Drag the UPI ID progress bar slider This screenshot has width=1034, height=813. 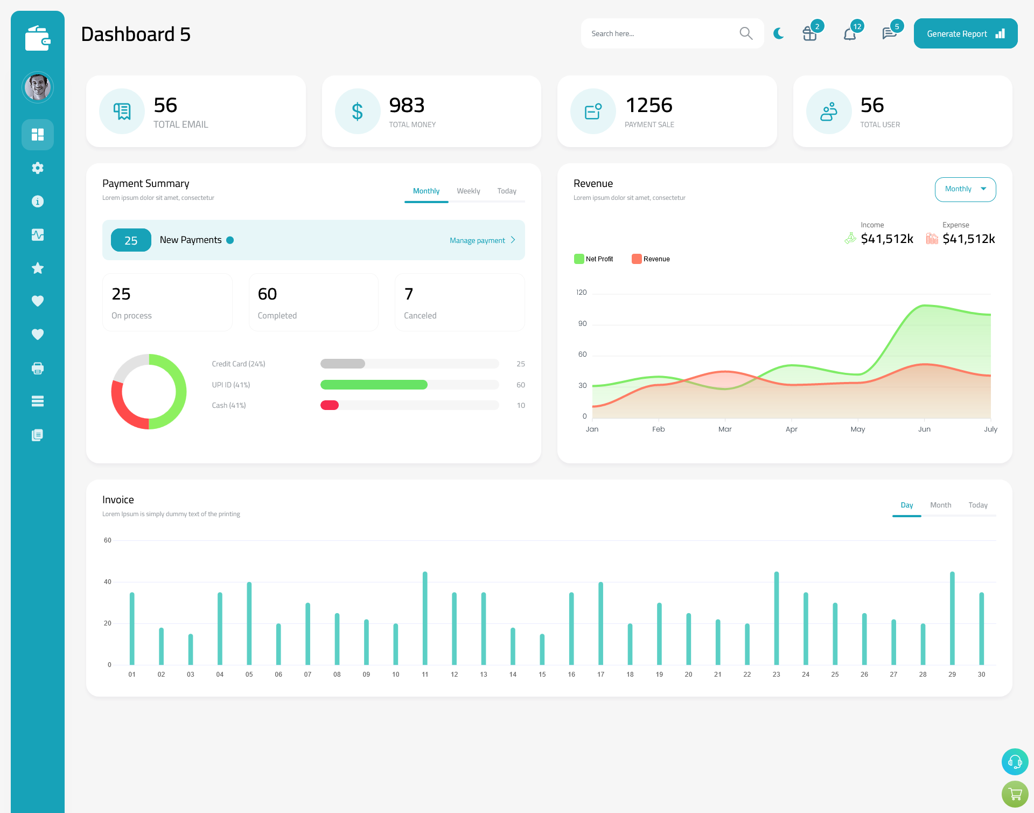coord(410,385)
